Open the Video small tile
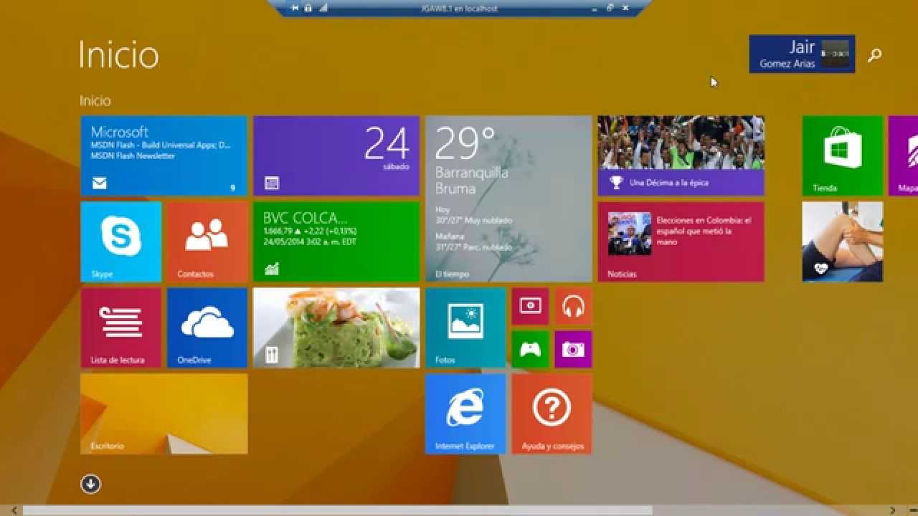Image resolution: width=918 pixels, height=516 pixels. 530,306
